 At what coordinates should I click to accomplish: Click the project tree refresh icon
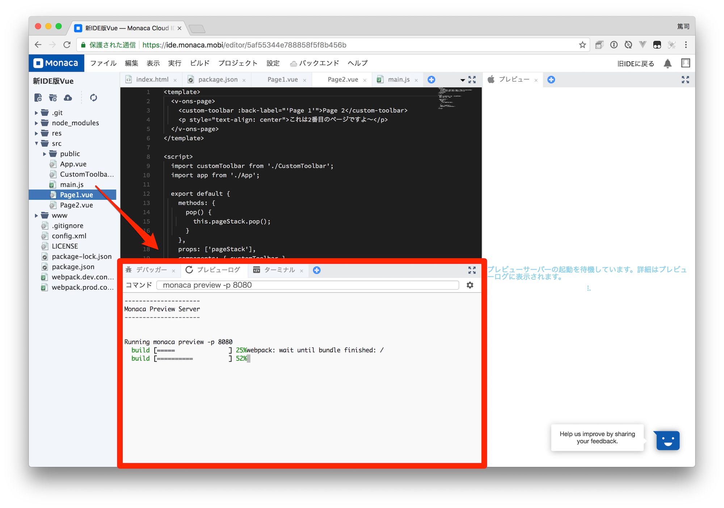tap(93, 98)
